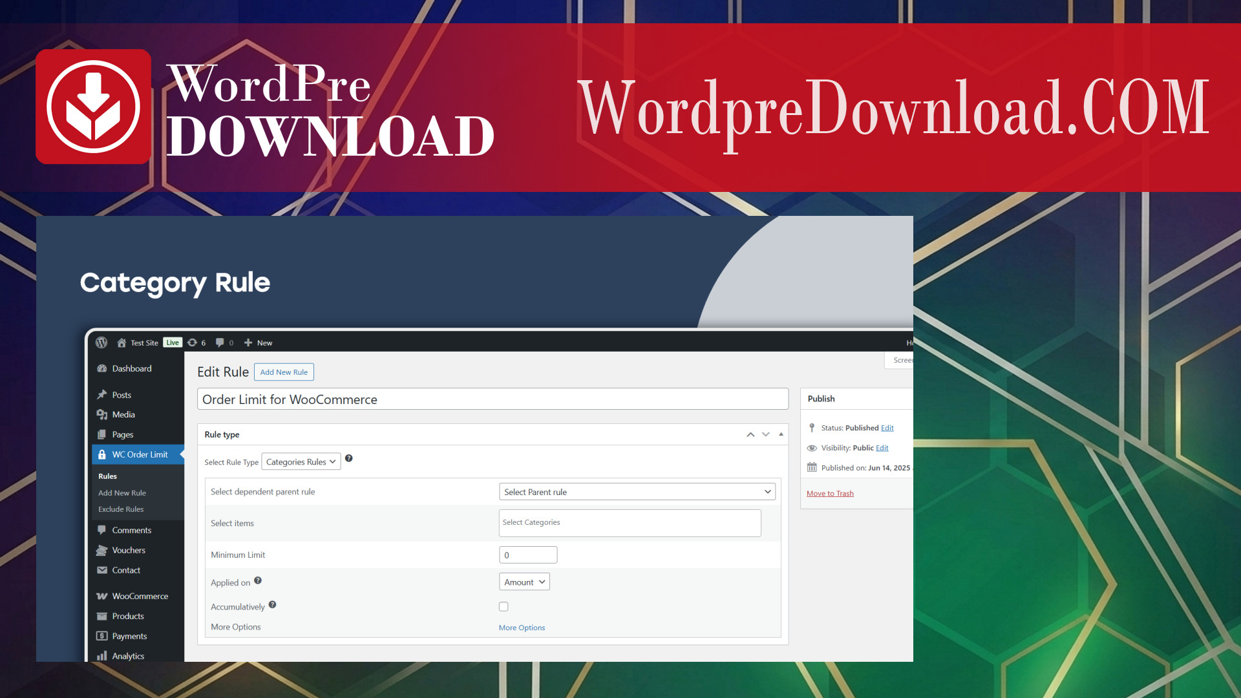Move Rule type panel up arrow
The height and width of the screenshot is (698, 1241).
click(x=750, y=434)
